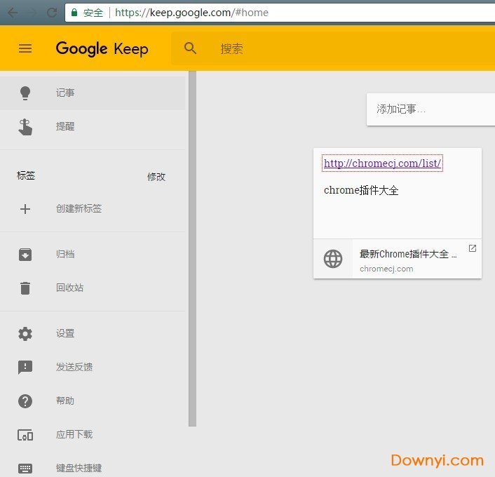Open Archive using the box icon
This screenshot has height=477, width=495.
(x=25, y=254)
